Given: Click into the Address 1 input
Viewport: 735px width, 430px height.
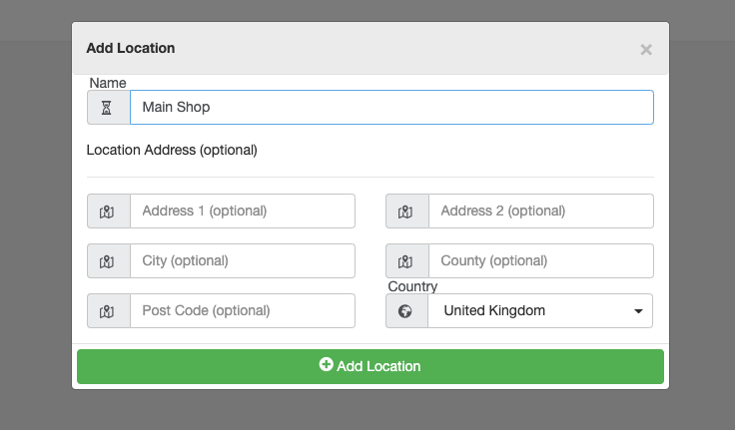Looking at the screenshot, I should [242, 212].
